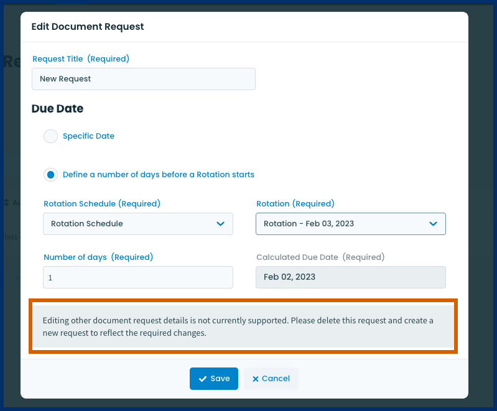Click the Request Title (Required) label
This screenshot has height=411, width=497.
81,59
